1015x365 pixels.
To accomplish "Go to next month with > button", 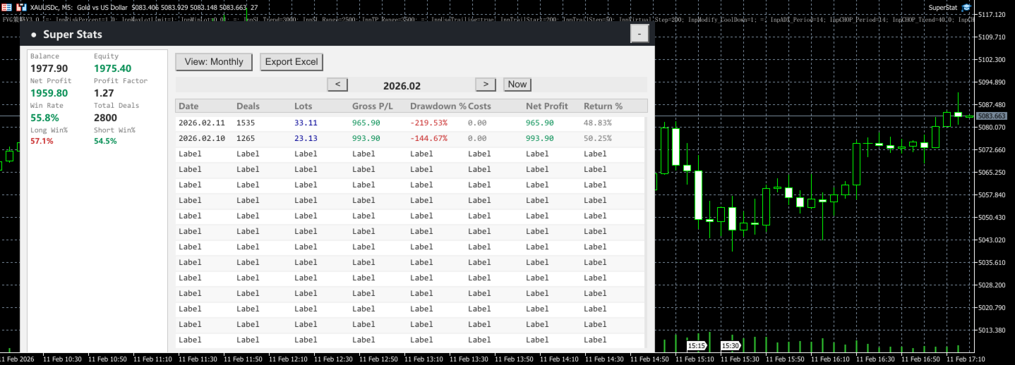I will point(486,85).
